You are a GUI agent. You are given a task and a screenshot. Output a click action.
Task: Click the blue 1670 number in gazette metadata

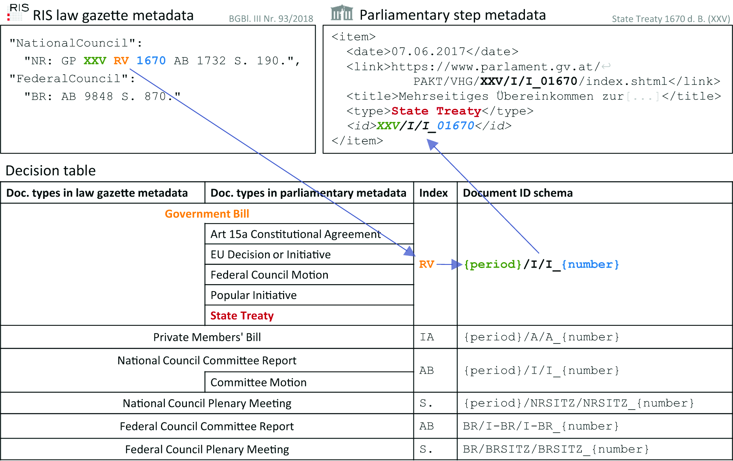pyautogui.click(x=151, y=61)
